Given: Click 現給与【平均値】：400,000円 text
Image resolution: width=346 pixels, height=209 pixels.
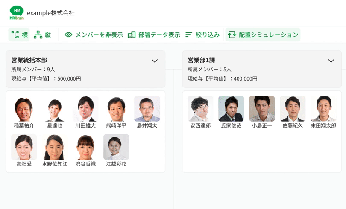Looking at the screenshot, I should (x=223, y=78).
